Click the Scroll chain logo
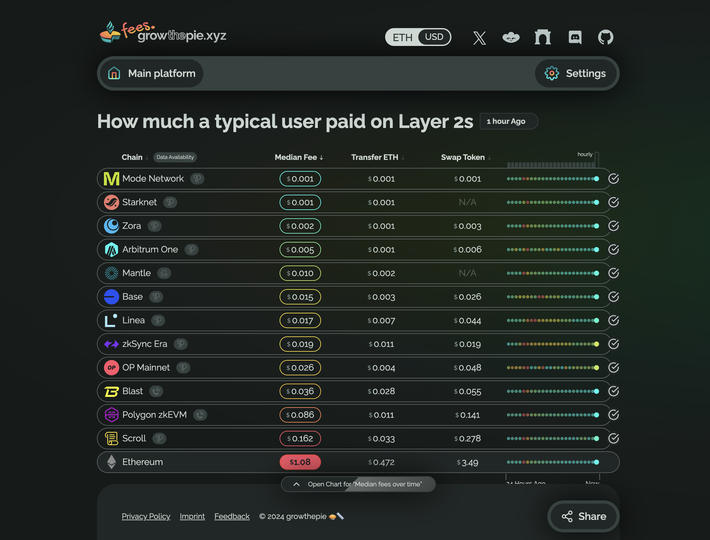710x540 pixels. coord(112,439)
